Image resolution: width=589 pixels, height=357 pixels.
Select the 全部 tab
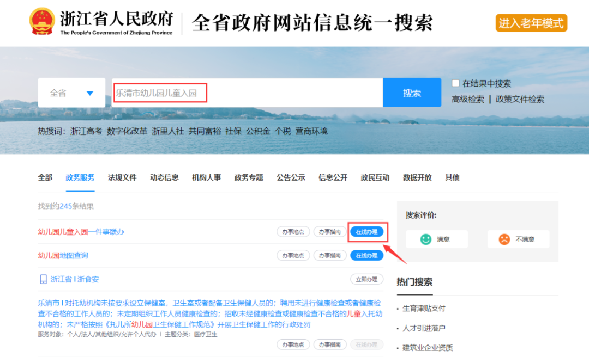tap(45, 177)
